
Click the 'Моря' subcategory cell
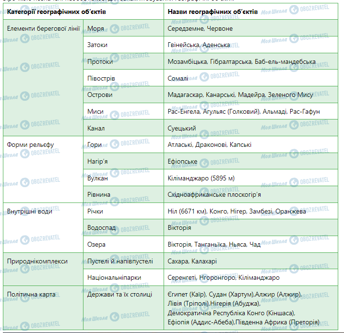point(95,28)
